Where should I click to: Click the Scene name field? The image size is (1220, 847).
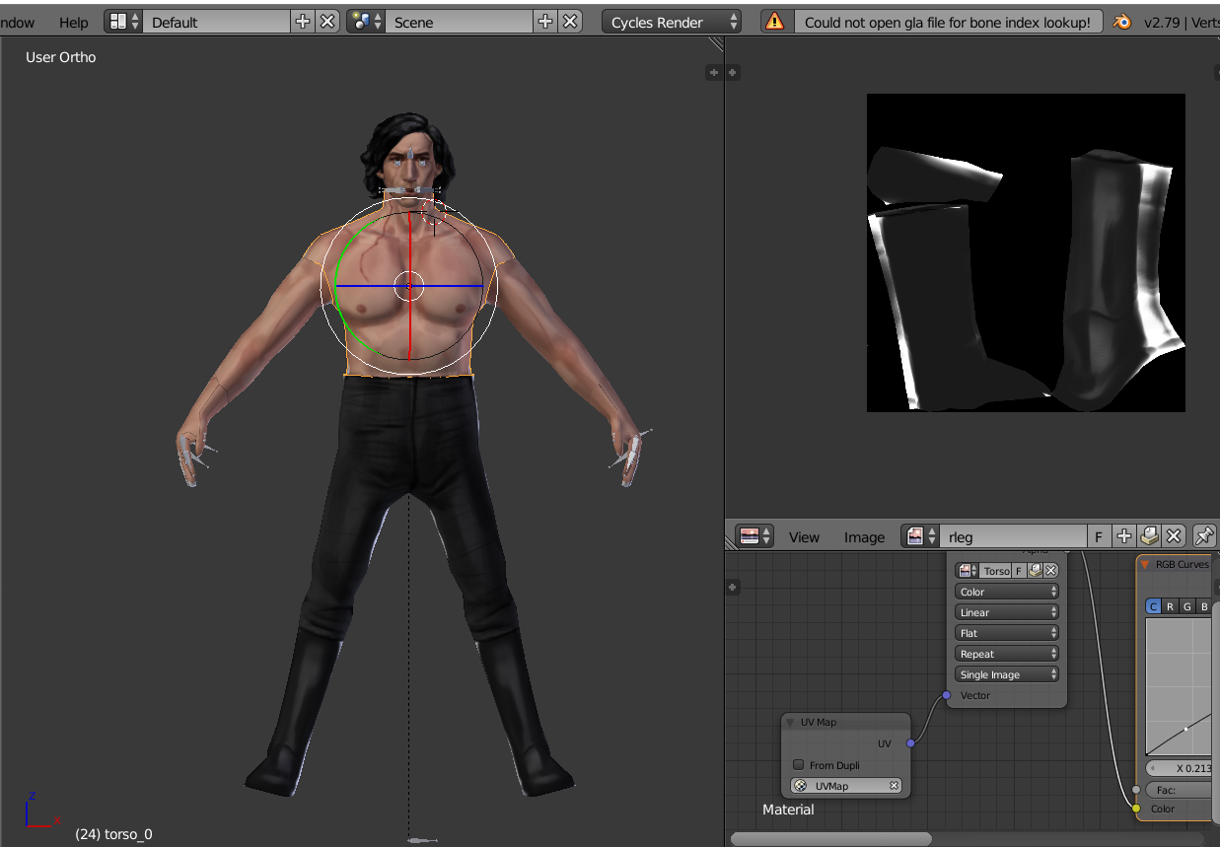click(x=460, y=22)
